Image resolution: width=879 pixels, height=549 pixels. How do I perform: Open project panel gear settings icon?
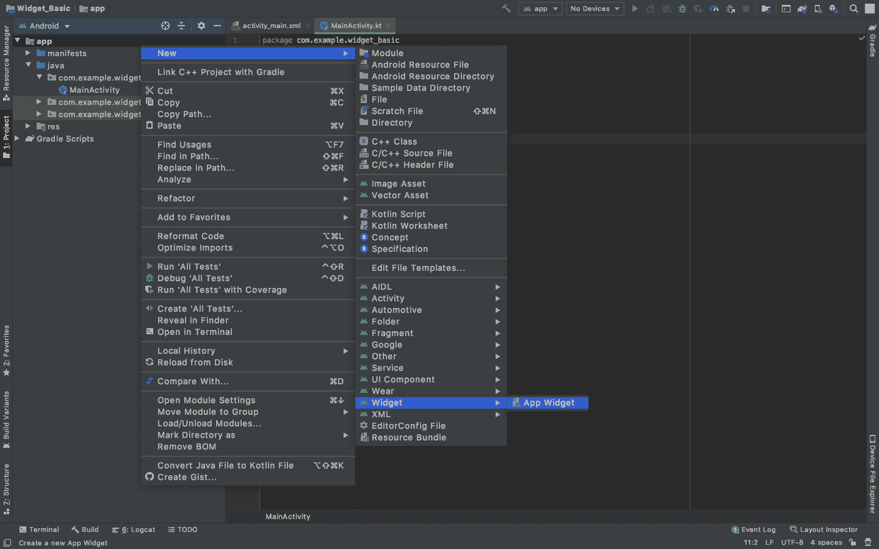(201, 26)
